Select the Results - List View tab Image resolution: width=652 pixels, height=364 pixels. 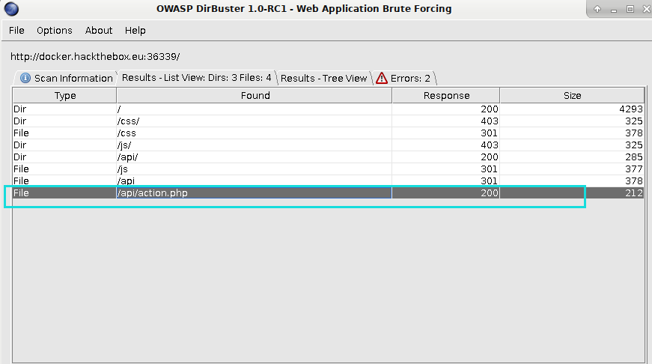196,77
